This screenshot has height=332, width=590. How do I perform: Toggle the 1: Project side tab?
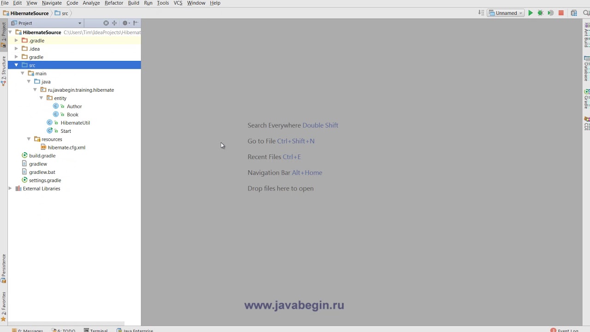4,35
